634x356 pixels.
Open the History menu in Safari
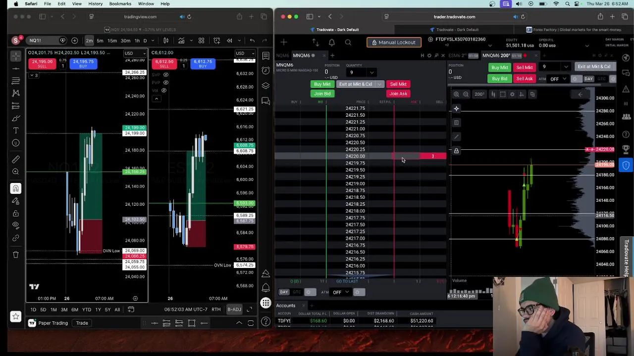96,4
